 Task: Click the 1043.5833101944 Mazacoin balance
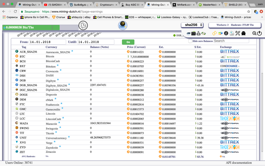pos(100,123)
